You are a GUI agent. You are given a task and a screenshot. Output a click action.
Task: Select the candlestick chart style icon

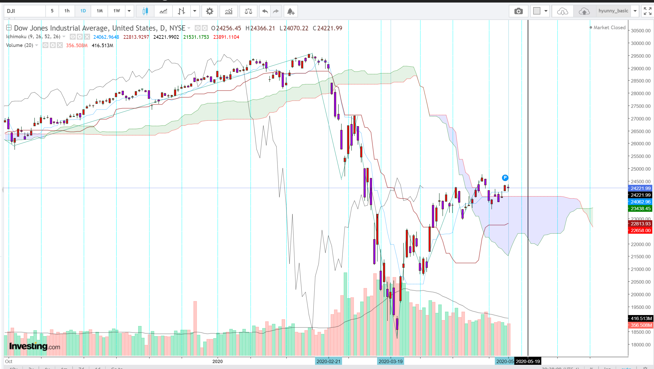click(x=145, y=11)
